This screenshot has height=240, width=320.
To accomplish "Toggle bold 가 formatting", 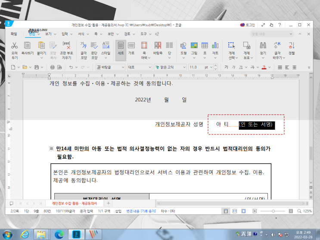I will pyautogui.click(x=227, y=67).
